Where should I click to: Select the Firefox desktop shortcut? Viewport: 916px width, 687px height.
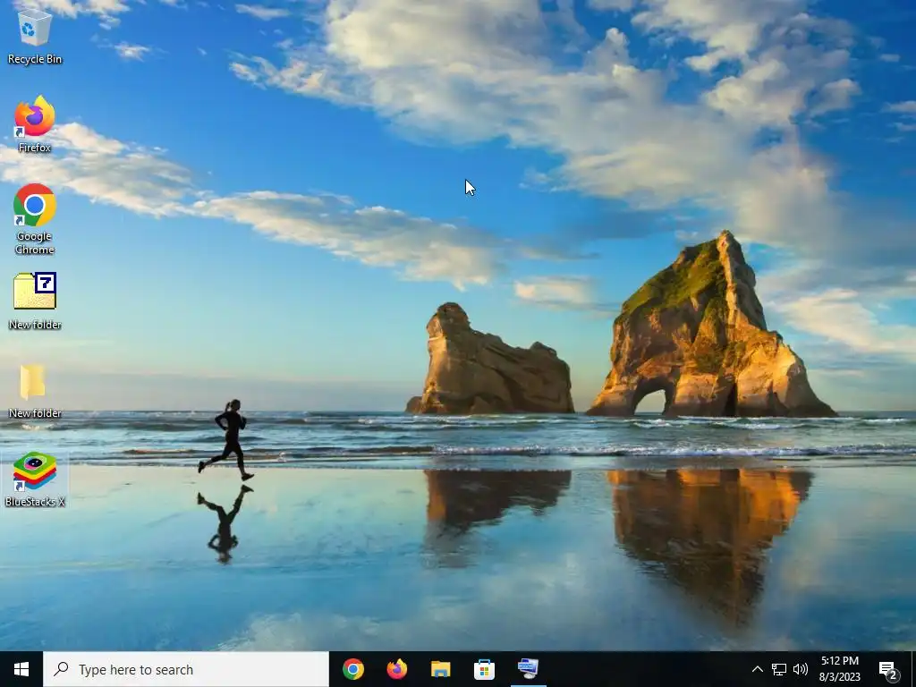point(35,124)
